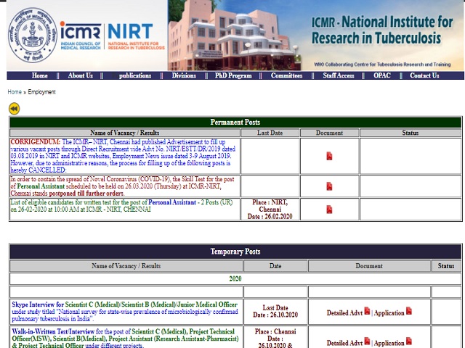
Task: Open the Home menu item
Action: point(40,75)
